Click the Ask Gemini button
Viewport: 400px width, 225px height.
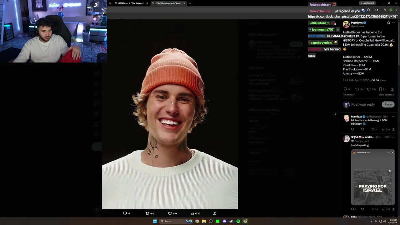point(367,3)
